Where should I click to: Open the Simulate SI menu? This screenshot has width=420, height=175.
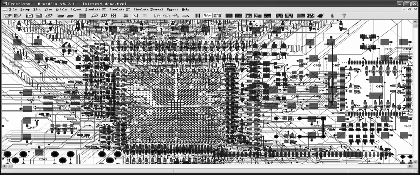[x=96, y=9]
